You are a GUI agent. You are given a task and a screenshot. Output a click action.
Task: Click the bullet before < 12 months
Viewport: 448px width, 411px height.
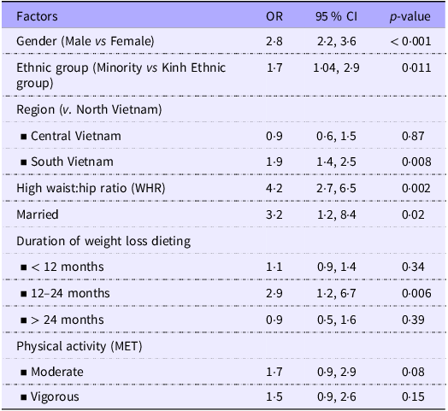[24, 267]
